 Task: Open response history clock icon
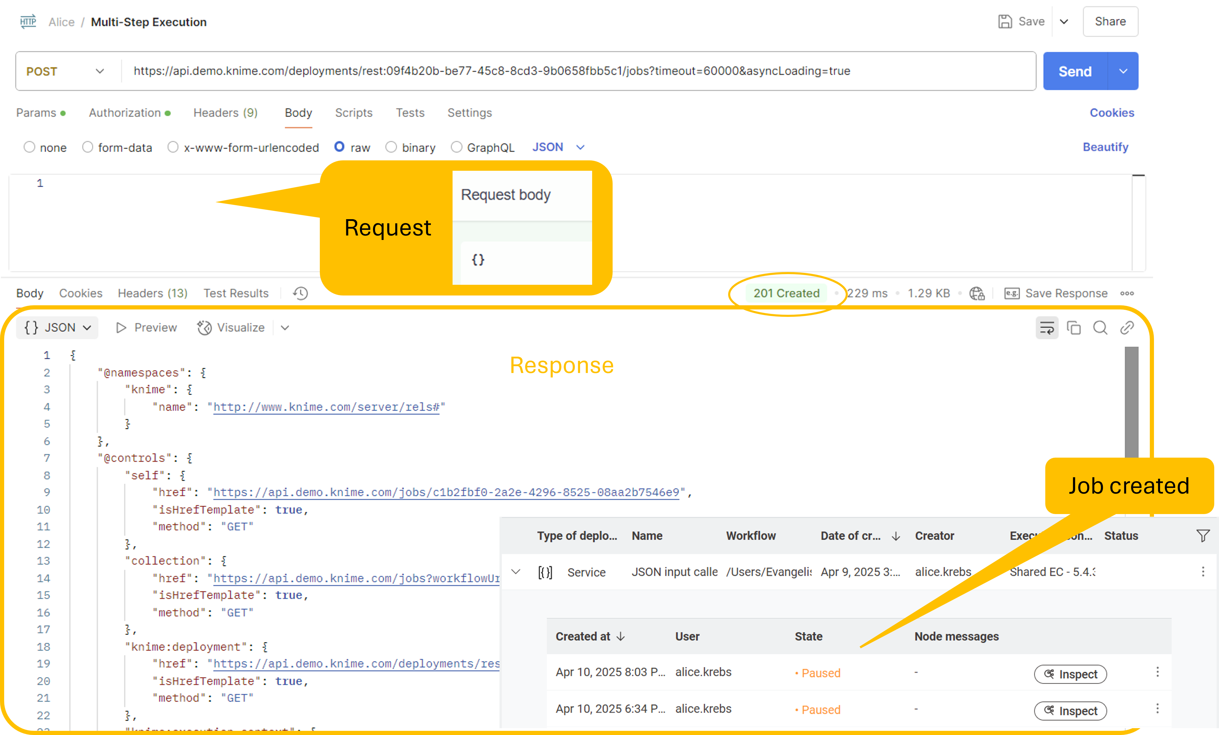click(x=300, y=293)
